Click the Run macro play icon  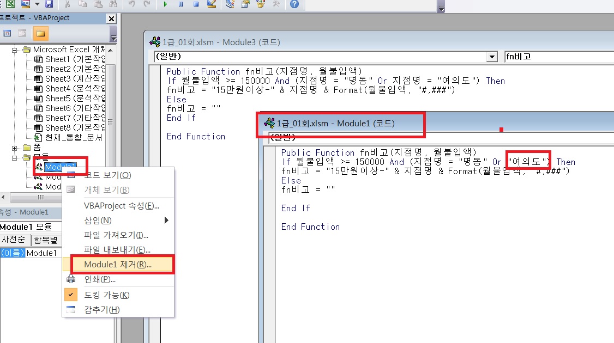[166, 4]
